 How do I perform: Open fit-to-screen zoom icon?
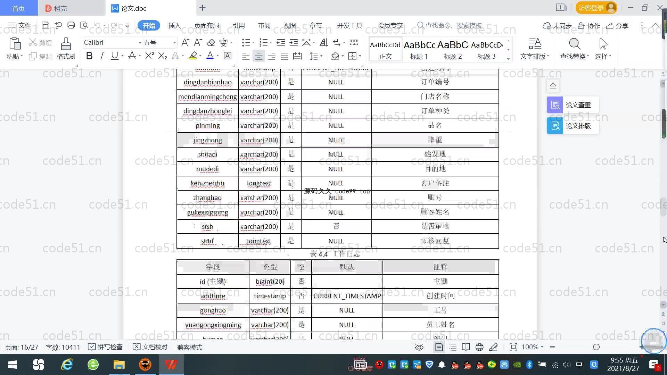point(513,347)
